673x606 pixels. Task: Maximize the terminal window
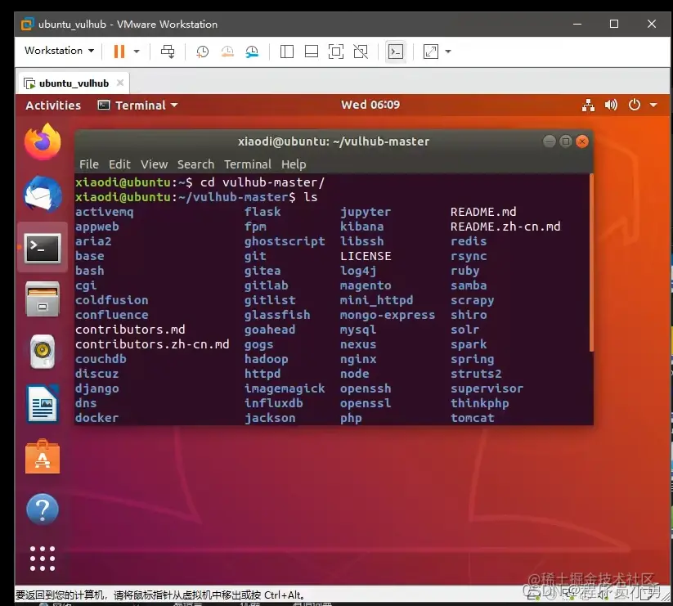[x=566, y=141]
